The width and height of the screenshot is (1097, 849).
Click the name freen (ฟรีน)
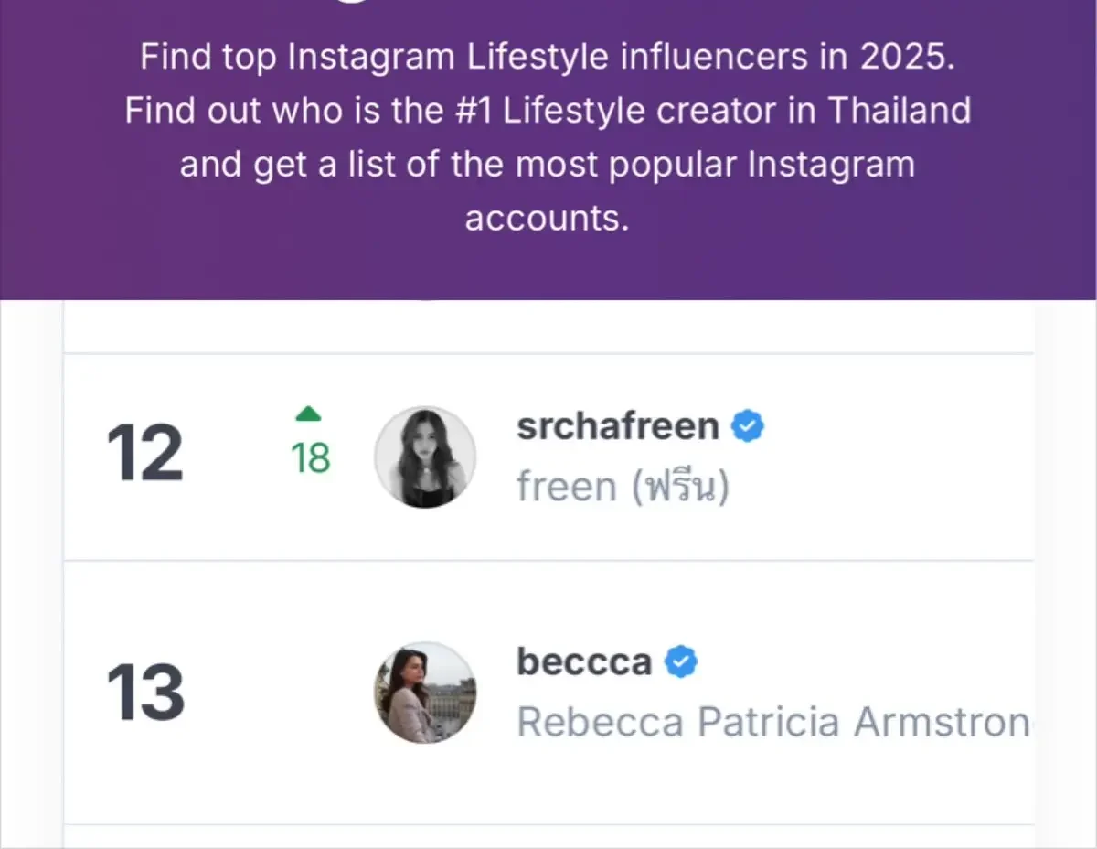(624, 486)
